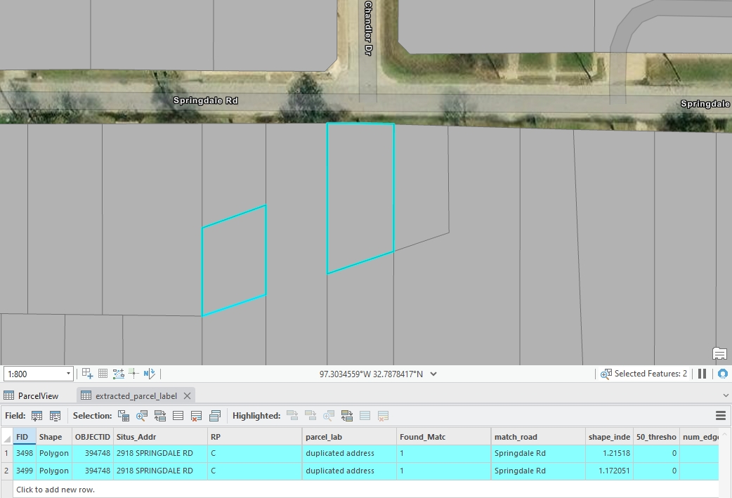732x498 pixels.
Task: Expand the coordinate display format dropdown
Action: tap(433, 374)
